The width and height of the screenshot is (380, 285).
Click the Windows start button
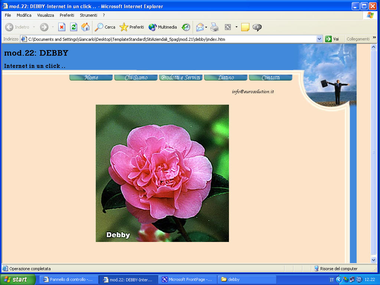[17, 279]
